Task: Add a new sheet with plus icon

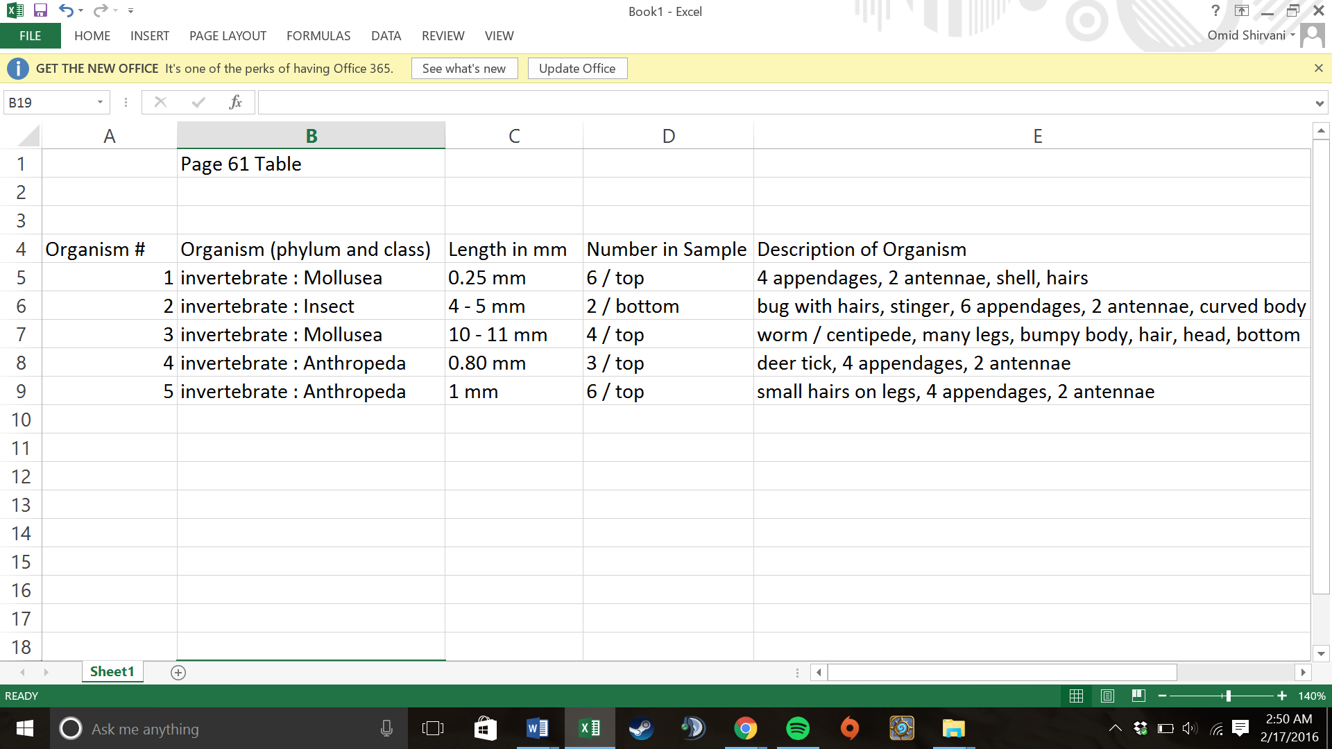Action: click(x=178, y=673)
